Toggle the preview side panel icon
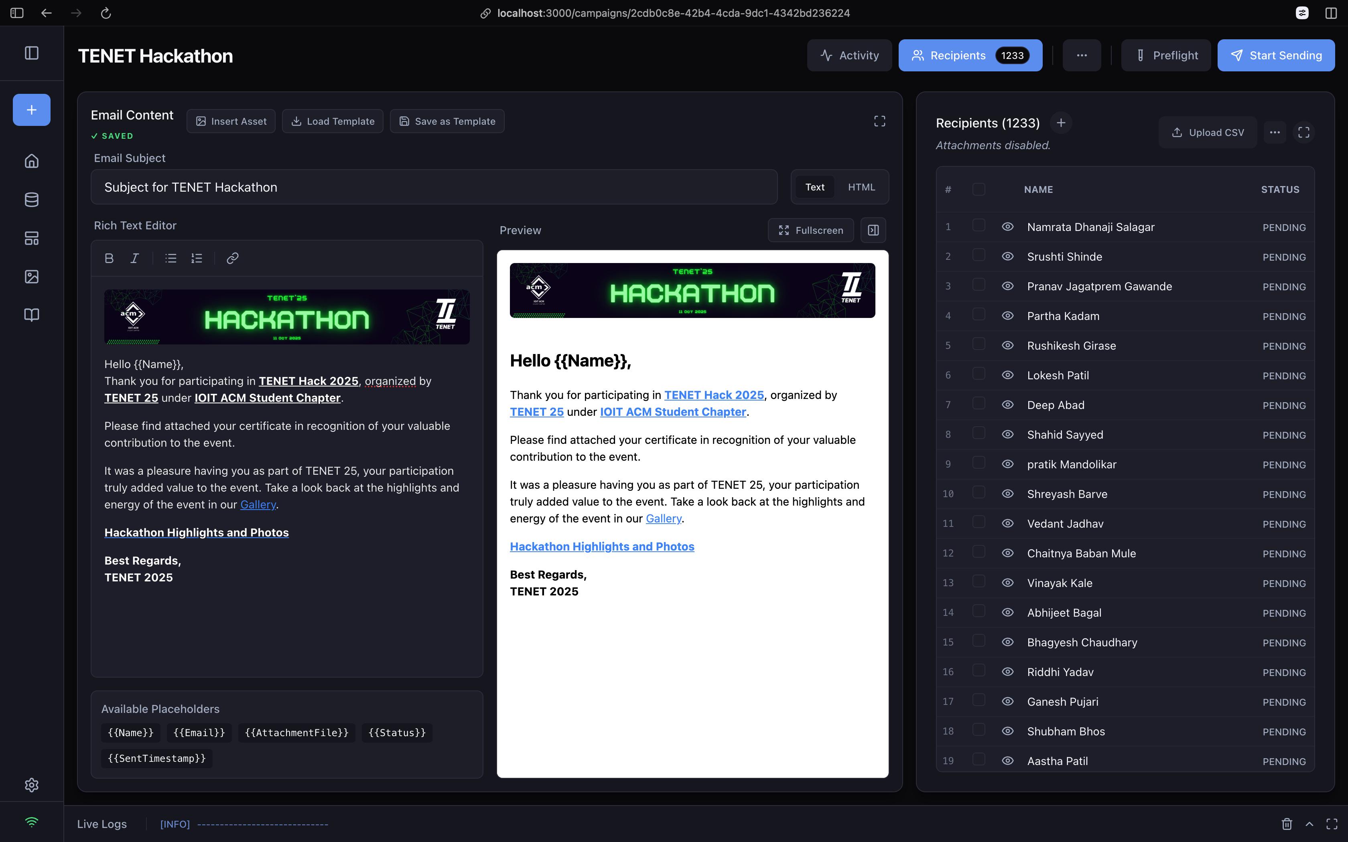This screenshot has height=842, width=1348. click(x=873, y=230)
